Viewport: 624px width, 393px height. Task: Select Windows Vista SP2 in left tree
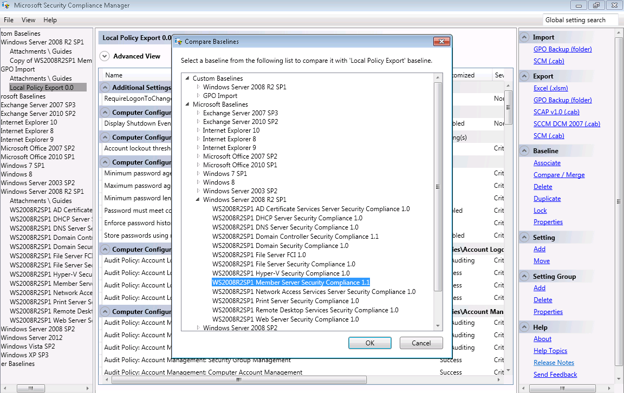[28, 346]
